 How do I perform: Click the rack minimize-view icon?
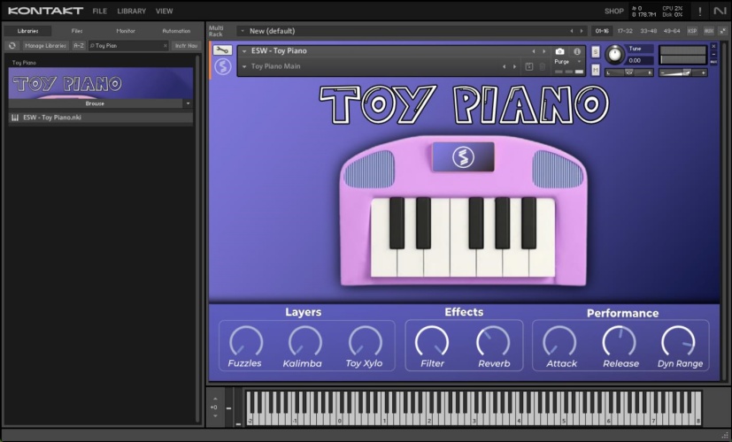click(x=721, y=31)
